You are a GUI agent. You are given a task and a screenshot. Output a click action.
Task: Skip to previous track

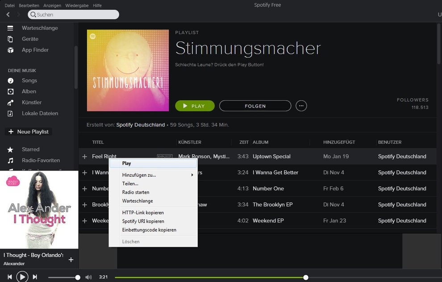(9, 277)
